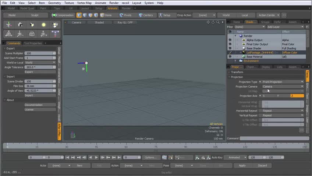Open the Projection Camera dropdown
Viewport: 312px width, 176px height.
[283, 87]
